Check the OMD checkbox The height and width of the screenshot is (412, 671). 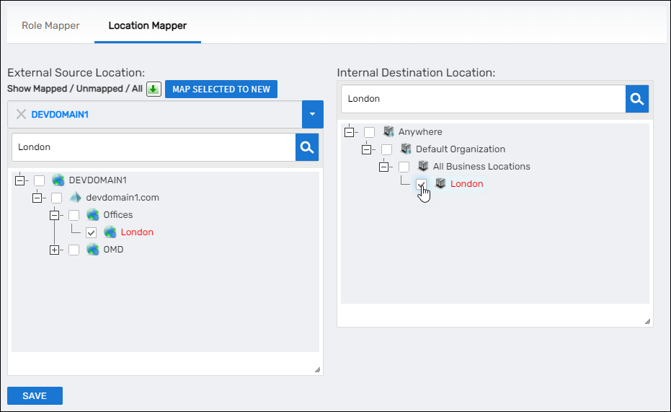74,250
